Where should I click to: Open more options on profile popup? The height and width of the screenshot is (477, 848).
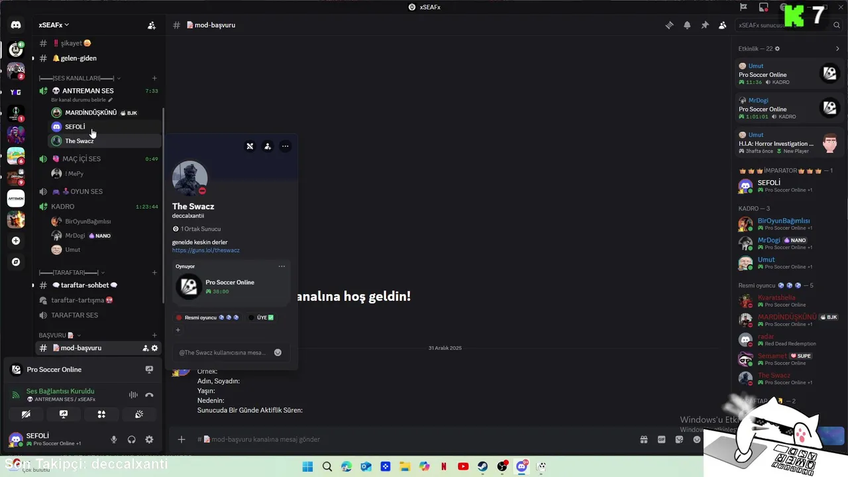point(286,146)
